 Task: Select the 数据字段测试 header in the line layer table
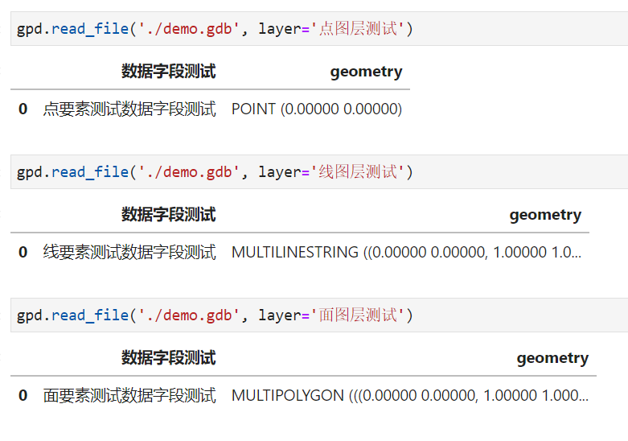click(169, 215)
